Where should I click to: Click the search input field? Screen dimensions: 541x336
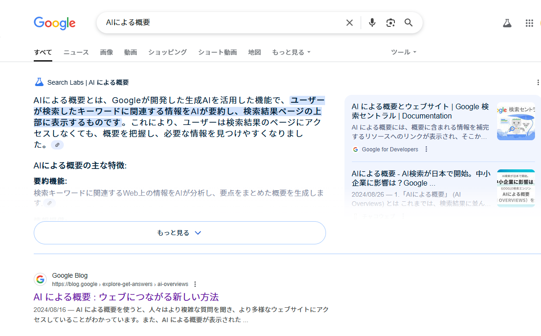point(221,23)
